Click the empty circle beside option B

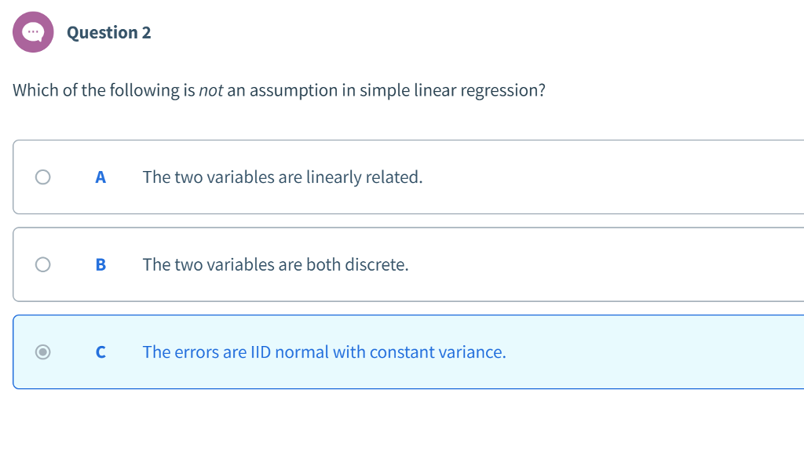43,264
